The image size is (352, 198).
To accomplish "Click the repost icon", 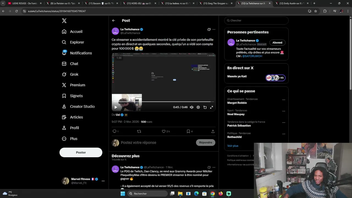I will coord(139,131).
